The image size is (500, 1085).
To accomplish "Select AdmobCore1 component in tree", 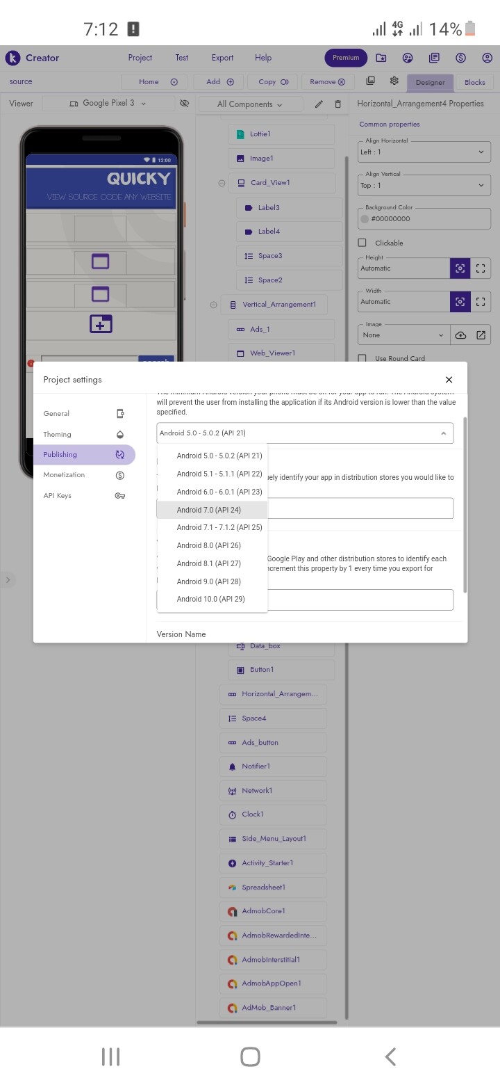I will (273, 911).
